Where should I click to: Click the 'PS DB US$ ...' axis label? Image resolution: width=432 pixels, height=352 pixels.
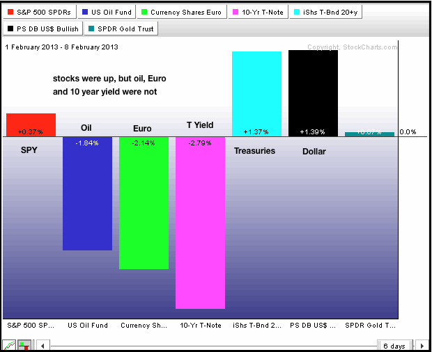pyautogui.click(x=313, y=326)
